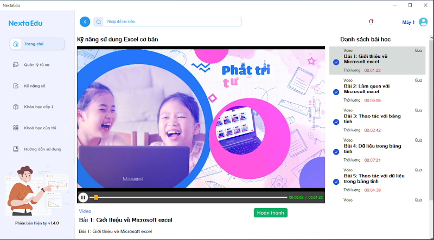Select lesson Bài 3: Thao tác với bảng tính
This screenshot has height=240, width=434.
(377, 121)
